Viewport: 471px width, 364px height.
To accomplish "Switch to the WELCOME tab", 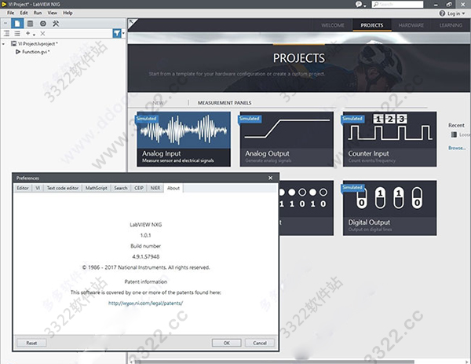I will 333,25.
